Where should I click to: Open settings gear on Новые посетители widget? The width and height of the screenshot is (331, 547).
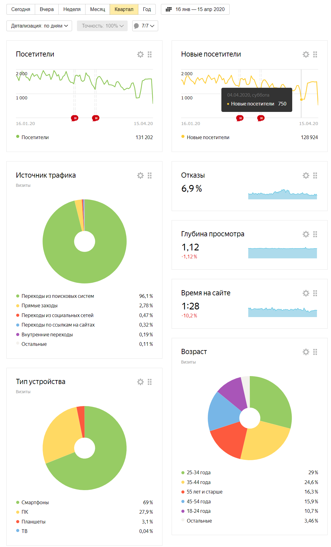tap(306, 54)
